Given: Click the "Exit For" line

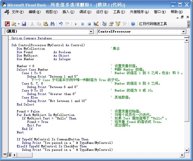Looking at the screenshot, I should click(x=34, y=125).
